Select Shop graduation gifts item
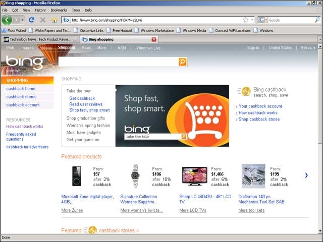323x242 pixels. pyautogui.click(x=86, y=118)
